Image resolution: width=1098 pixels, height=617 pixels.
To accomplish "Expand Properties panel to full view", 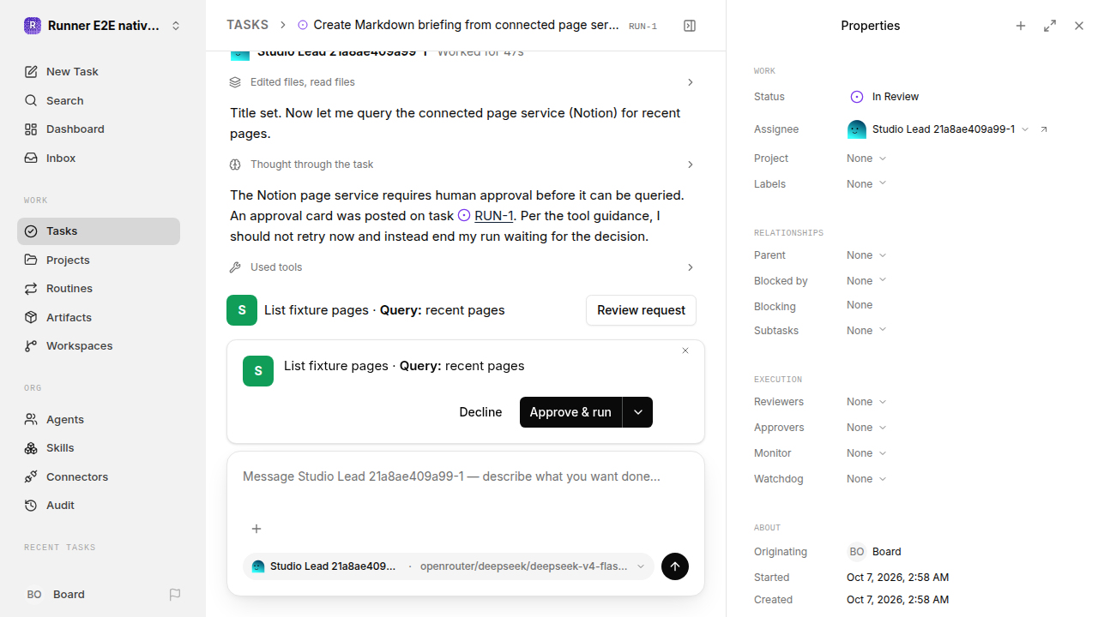I will pos(1050,26).
